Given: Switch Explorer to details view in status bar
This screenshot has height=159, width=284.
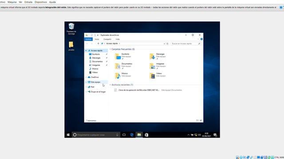Looking at the screenshot, I should click(x=197, y=121).
